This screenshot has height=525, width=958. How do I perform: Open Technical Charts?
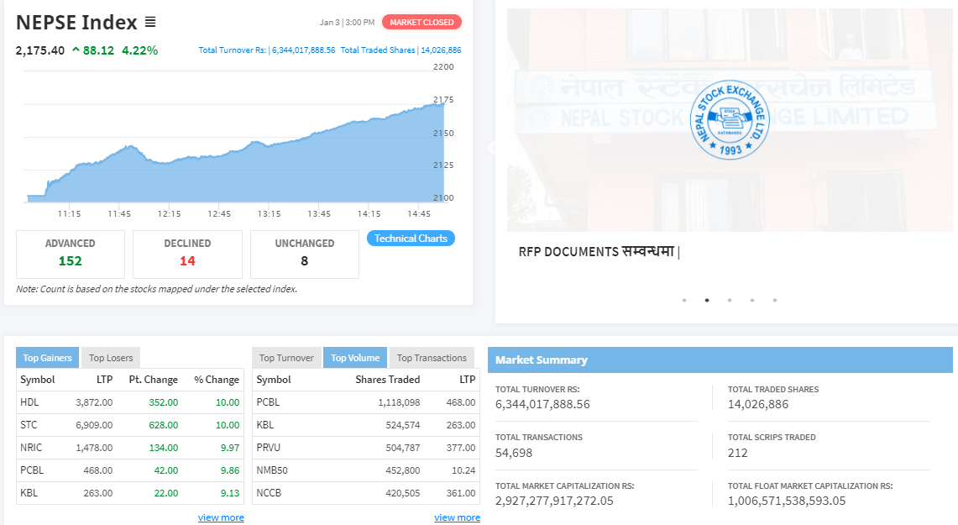[x=411, y=239]
